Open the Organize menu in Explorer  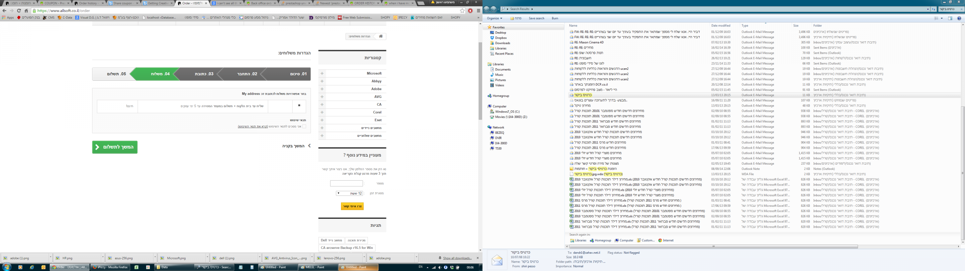tap(494, 18)
